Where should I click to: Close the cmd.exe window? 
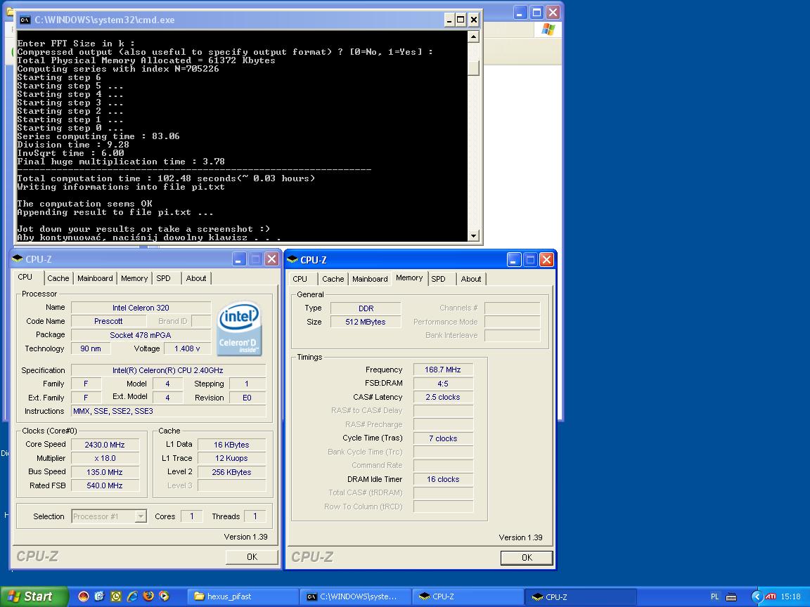point(474,20)
